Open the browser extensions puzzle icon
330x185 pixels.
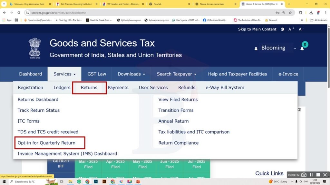(300, 13)
